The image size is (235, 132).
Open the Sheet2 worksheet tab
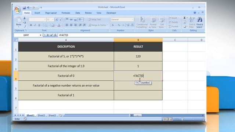tap(41, 115)
